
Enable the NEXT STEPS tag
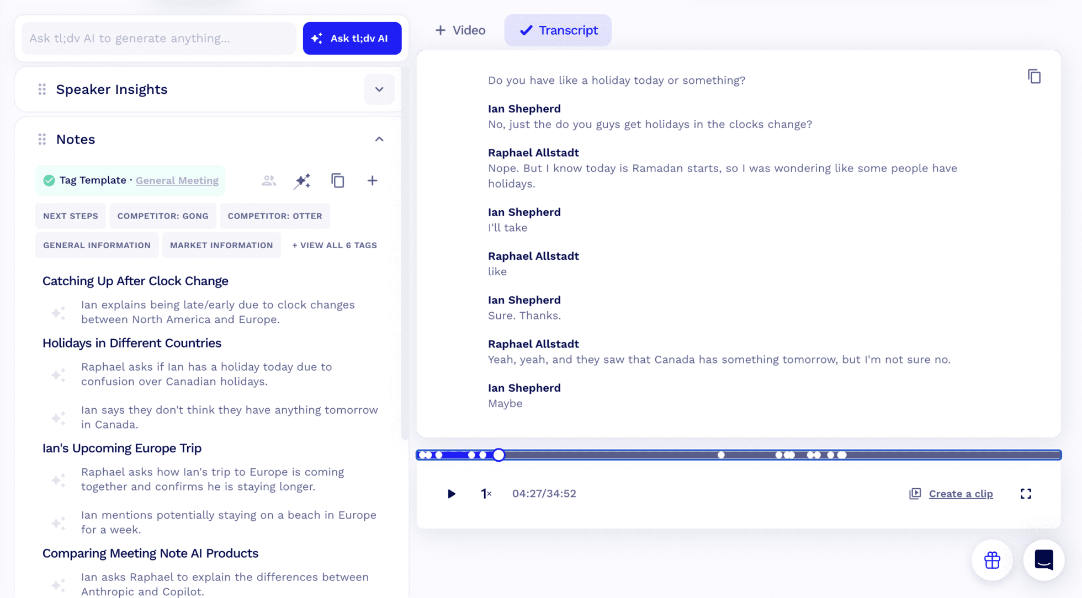pos(71,216)
